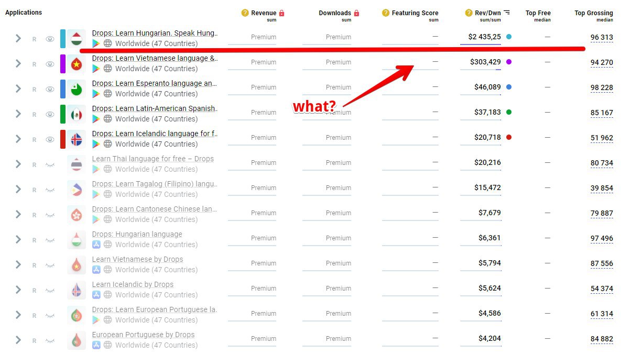Hide Learn Hungarian row using eye icon
The height and width of the screenshot is (355, 631).
pyautogui.click(x=50, y=39)
